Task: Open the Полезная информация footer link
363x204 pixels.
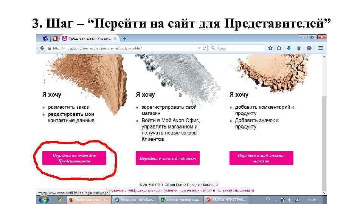Action: tap(235, 190)
